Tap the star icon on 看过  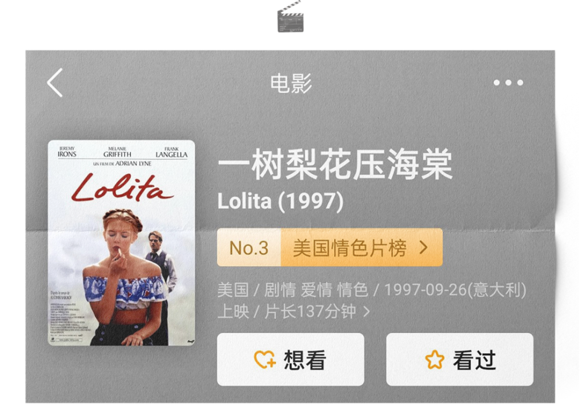(x=435, y=360)
